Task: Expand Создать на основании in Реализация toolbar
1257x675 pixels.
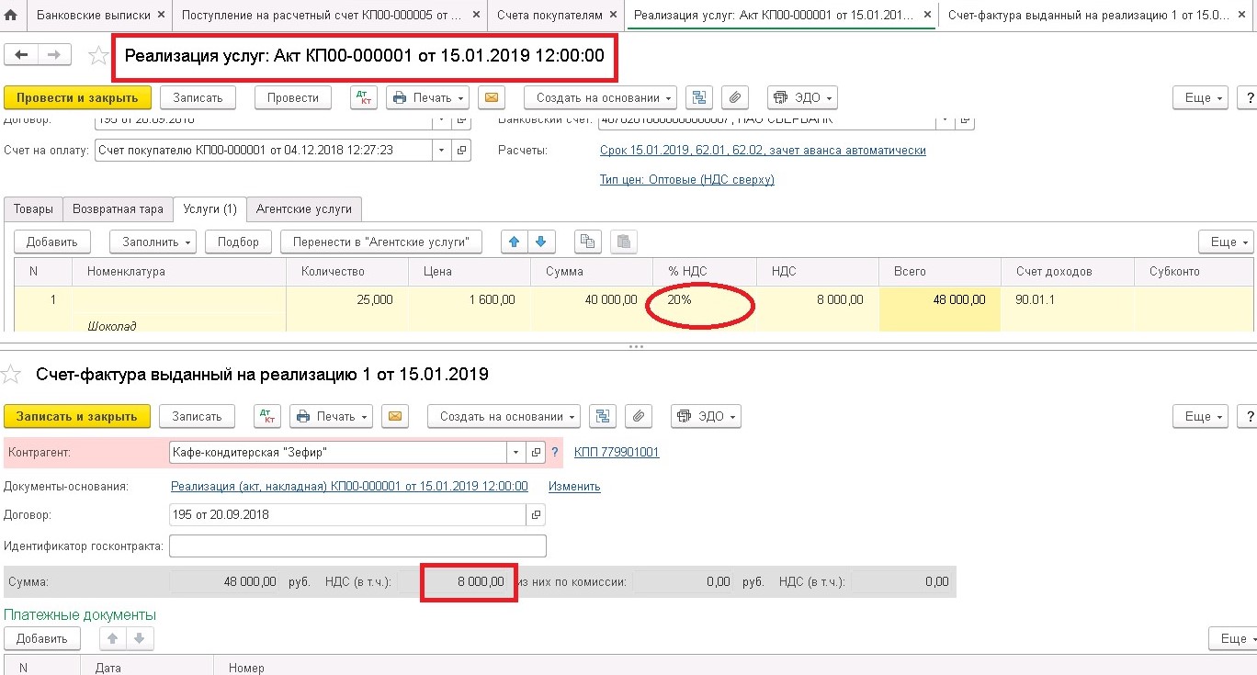Action: tap(601, 98)
